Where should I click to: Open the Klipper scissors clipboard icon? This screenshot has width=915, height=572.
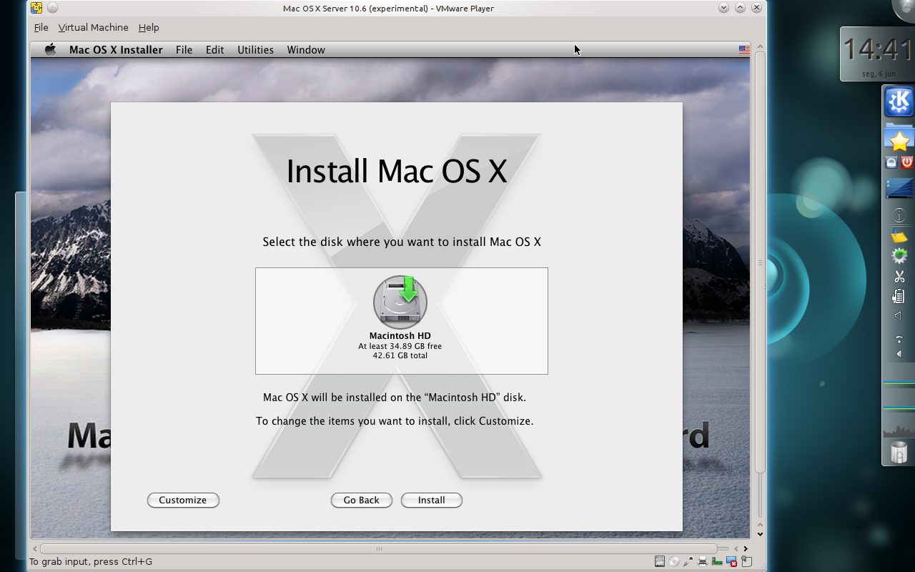coord(899,276)
